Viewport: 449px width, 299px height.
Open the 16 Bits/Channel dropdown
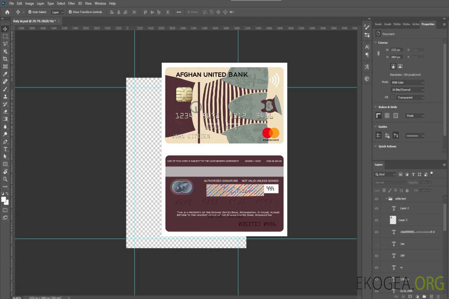(x=407, y=90)
